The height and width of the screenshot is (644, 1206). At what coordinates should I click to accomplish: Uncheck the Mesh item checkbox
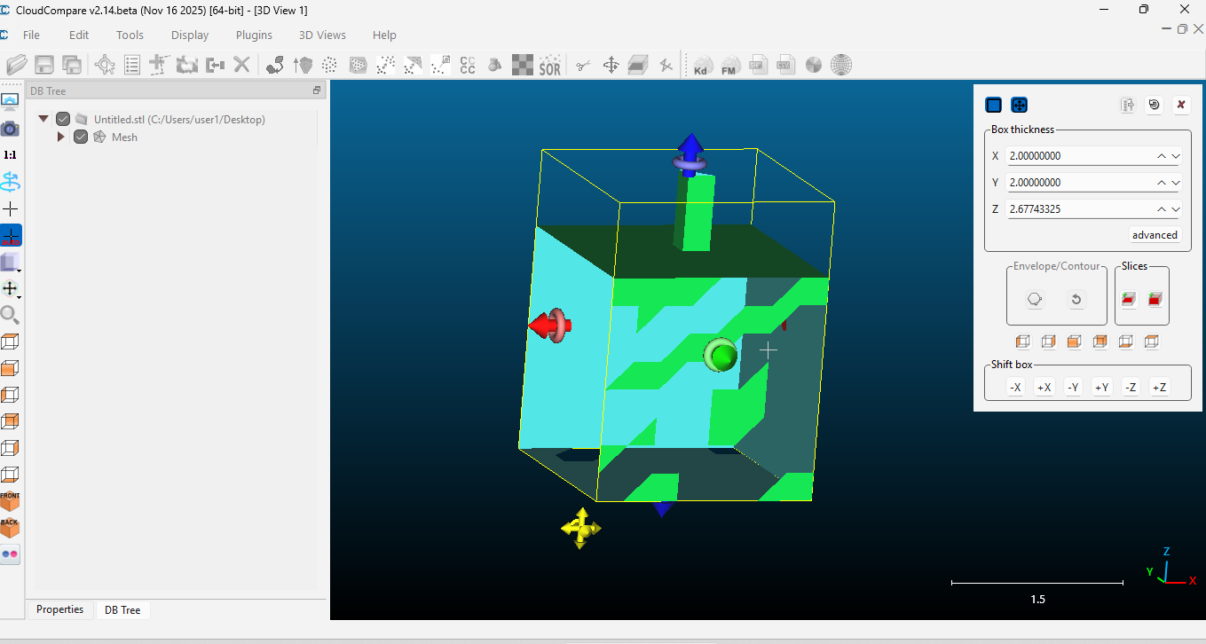(80, 137)
